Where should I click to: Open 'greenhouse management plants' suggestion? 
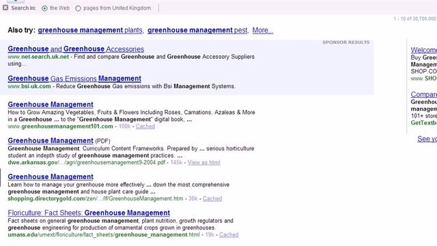pyautogui.click(x=90, y=30)
